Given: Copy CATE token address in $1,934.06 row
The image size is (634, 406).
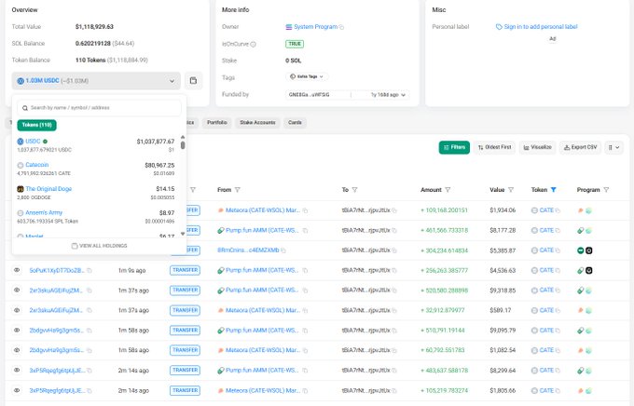Looking at the screenshot, I should (558, 210).
